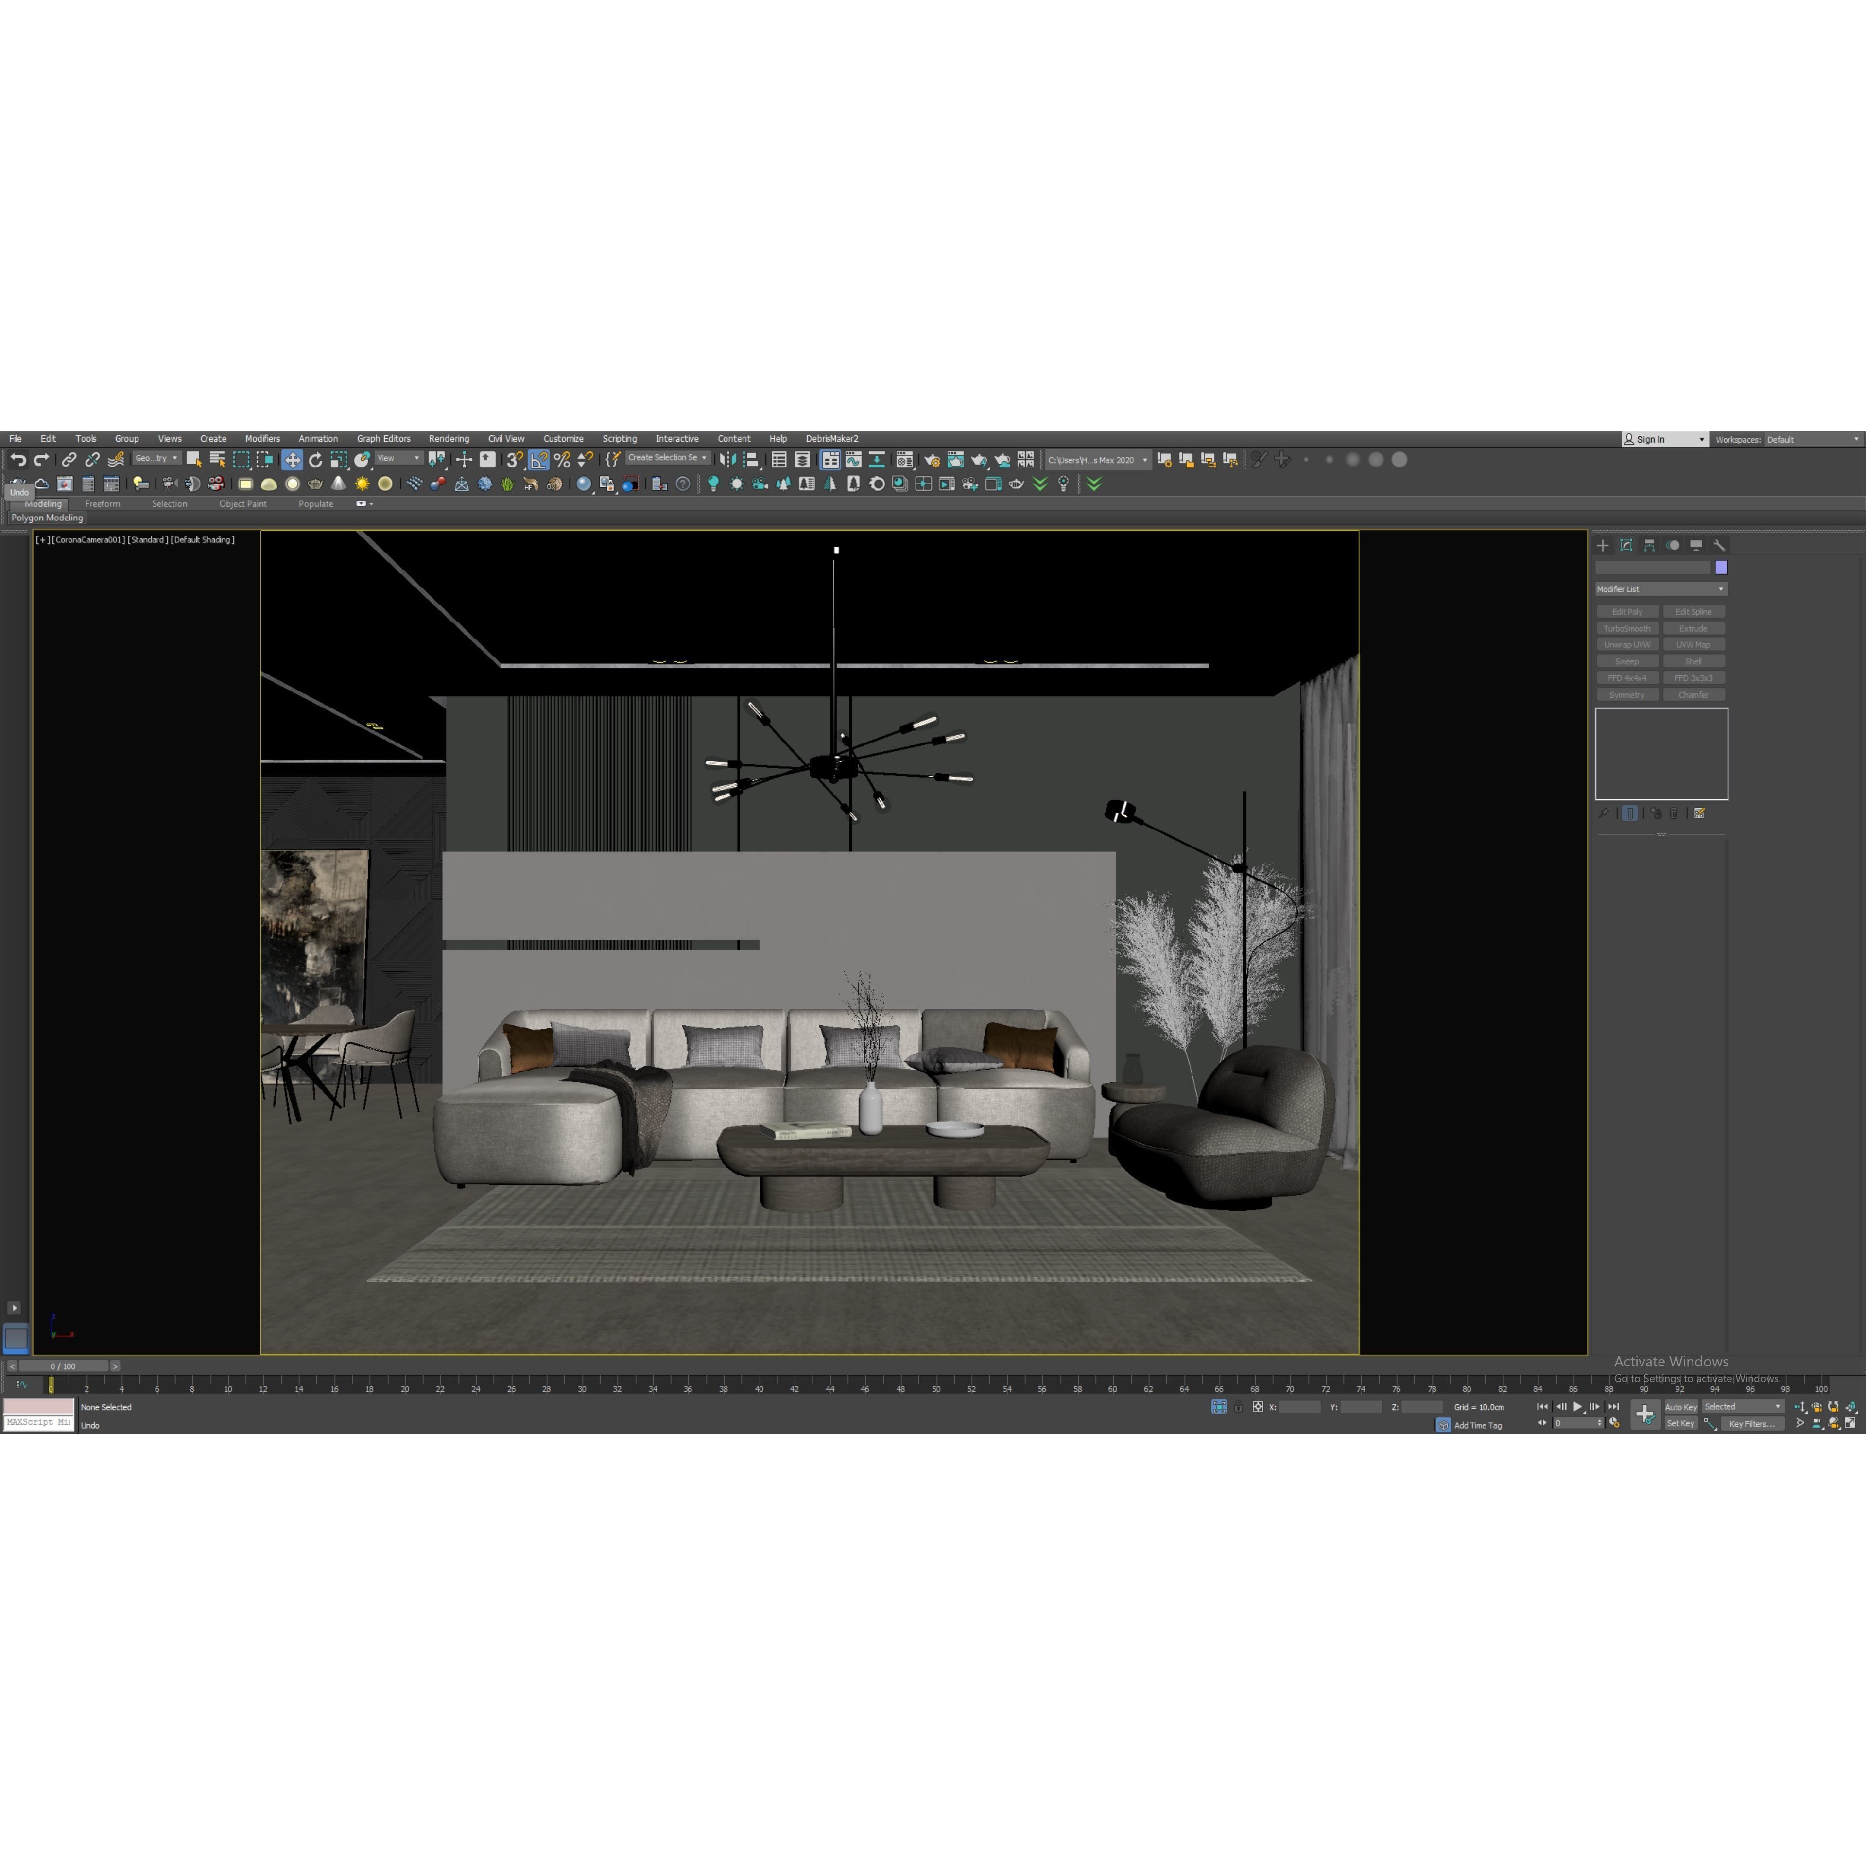Apply the TurboSmooth modifier button
1866x1866 pixels.
pyautogui.click(x=1627, y=628)
